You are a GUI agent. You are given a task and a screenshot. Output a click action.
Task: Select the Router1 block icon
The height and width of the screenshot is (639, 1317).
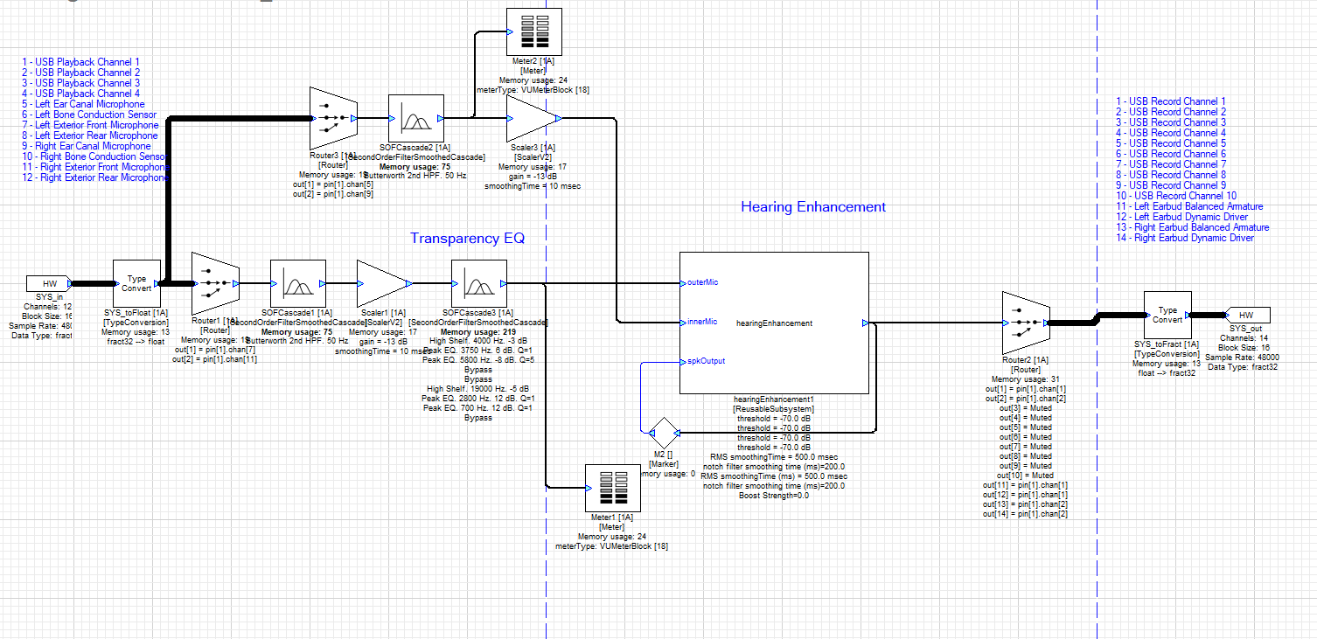point(215,283)
